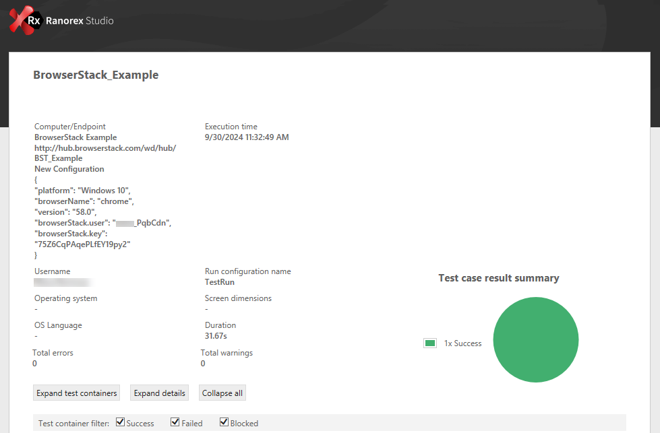Click the duration value 31.67s
The height and width of the screenshot is (433, 660).
(x=216, y=336)
